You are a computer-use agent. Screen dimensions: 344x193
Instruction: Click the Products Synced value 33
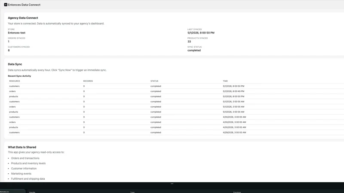click(x=189, y=42)
